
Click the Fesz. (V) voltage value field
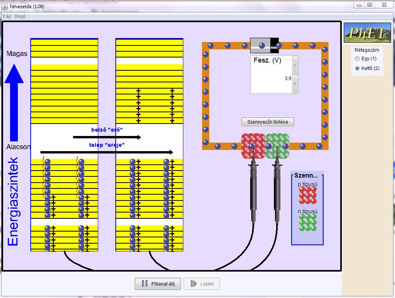272,78
